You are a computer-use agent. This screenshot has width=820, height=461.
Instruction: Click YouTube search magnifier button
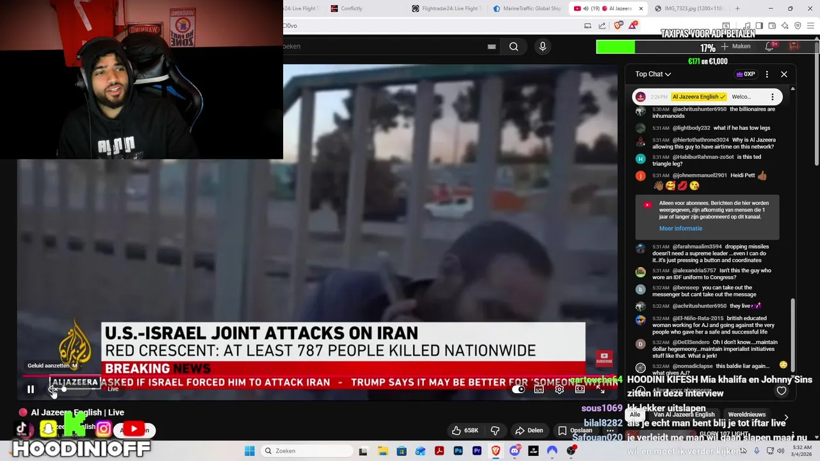coord(514,46)
